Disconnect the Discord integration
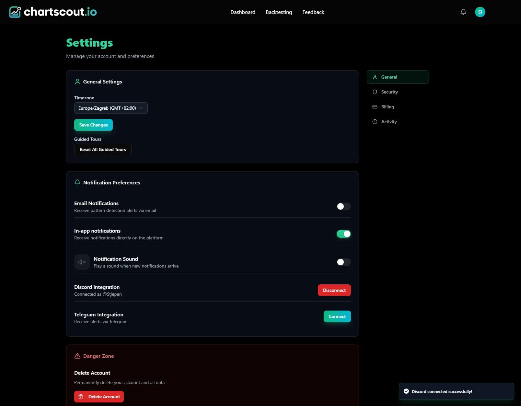This screenshot has width=521, height=406. tap(334, 290)
